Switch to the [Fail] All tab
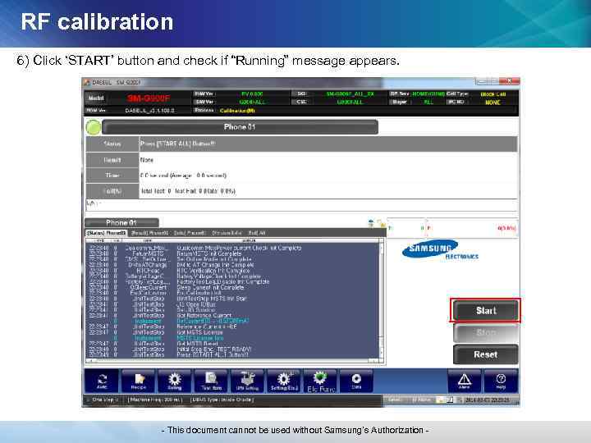Screen dimensions: 591x443 click(257, 233)
